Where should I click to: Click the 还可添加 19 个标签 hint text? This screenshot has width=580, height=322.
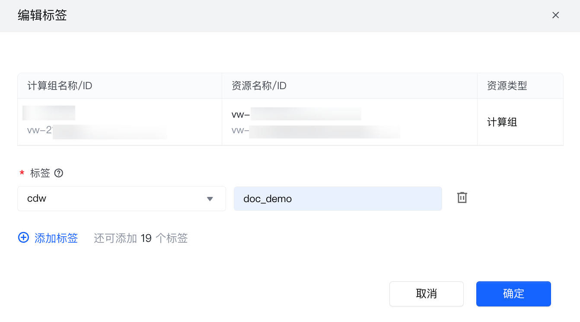point(140,238)
